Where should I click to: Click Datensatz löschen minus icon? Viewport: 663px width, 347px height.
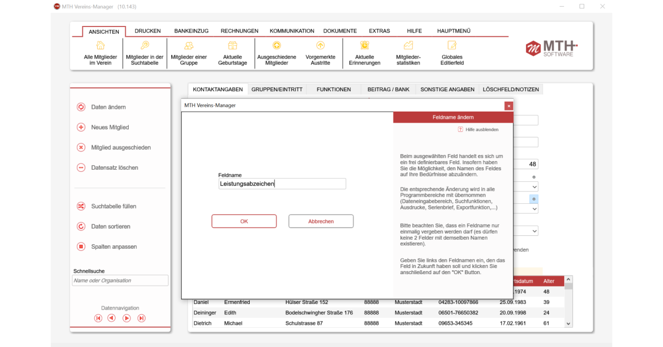[81, 167]
